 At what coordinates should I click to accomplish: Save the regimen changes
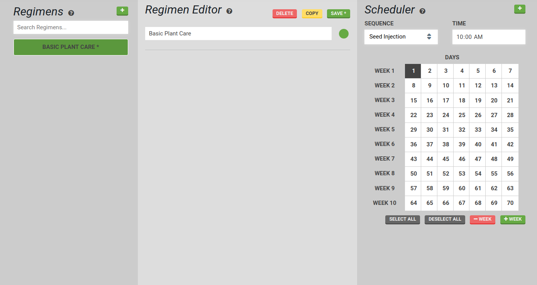[x=338, y=13]
